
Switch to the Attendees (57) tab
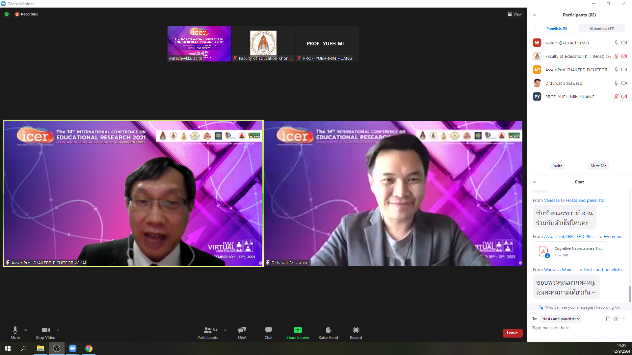602,29
